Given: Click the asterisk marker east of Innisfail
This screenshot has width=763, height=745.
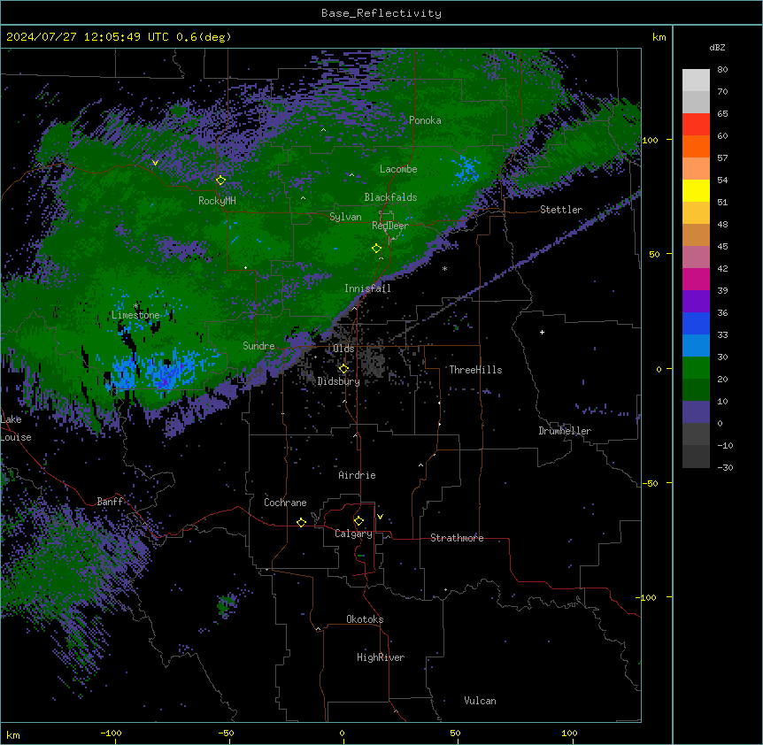Looking at the screenshot, I should [x=444, y=268].
